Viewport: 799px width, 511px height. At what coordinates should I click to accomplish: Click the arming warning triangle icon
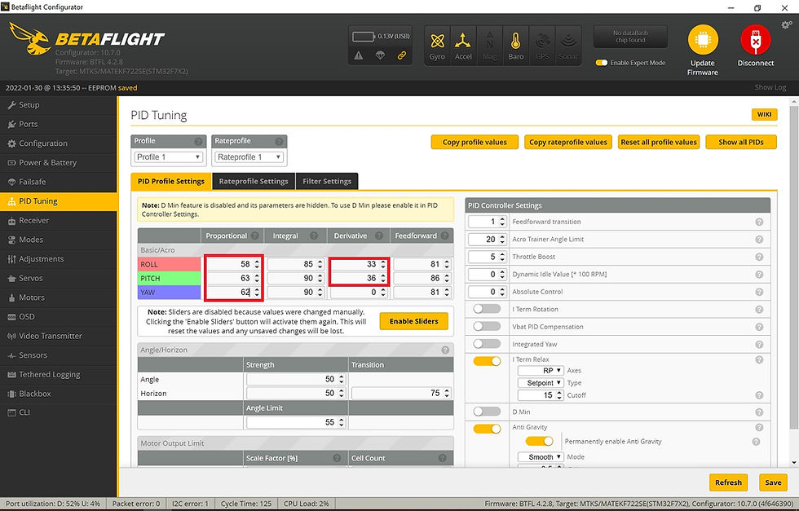pos(359,55)
